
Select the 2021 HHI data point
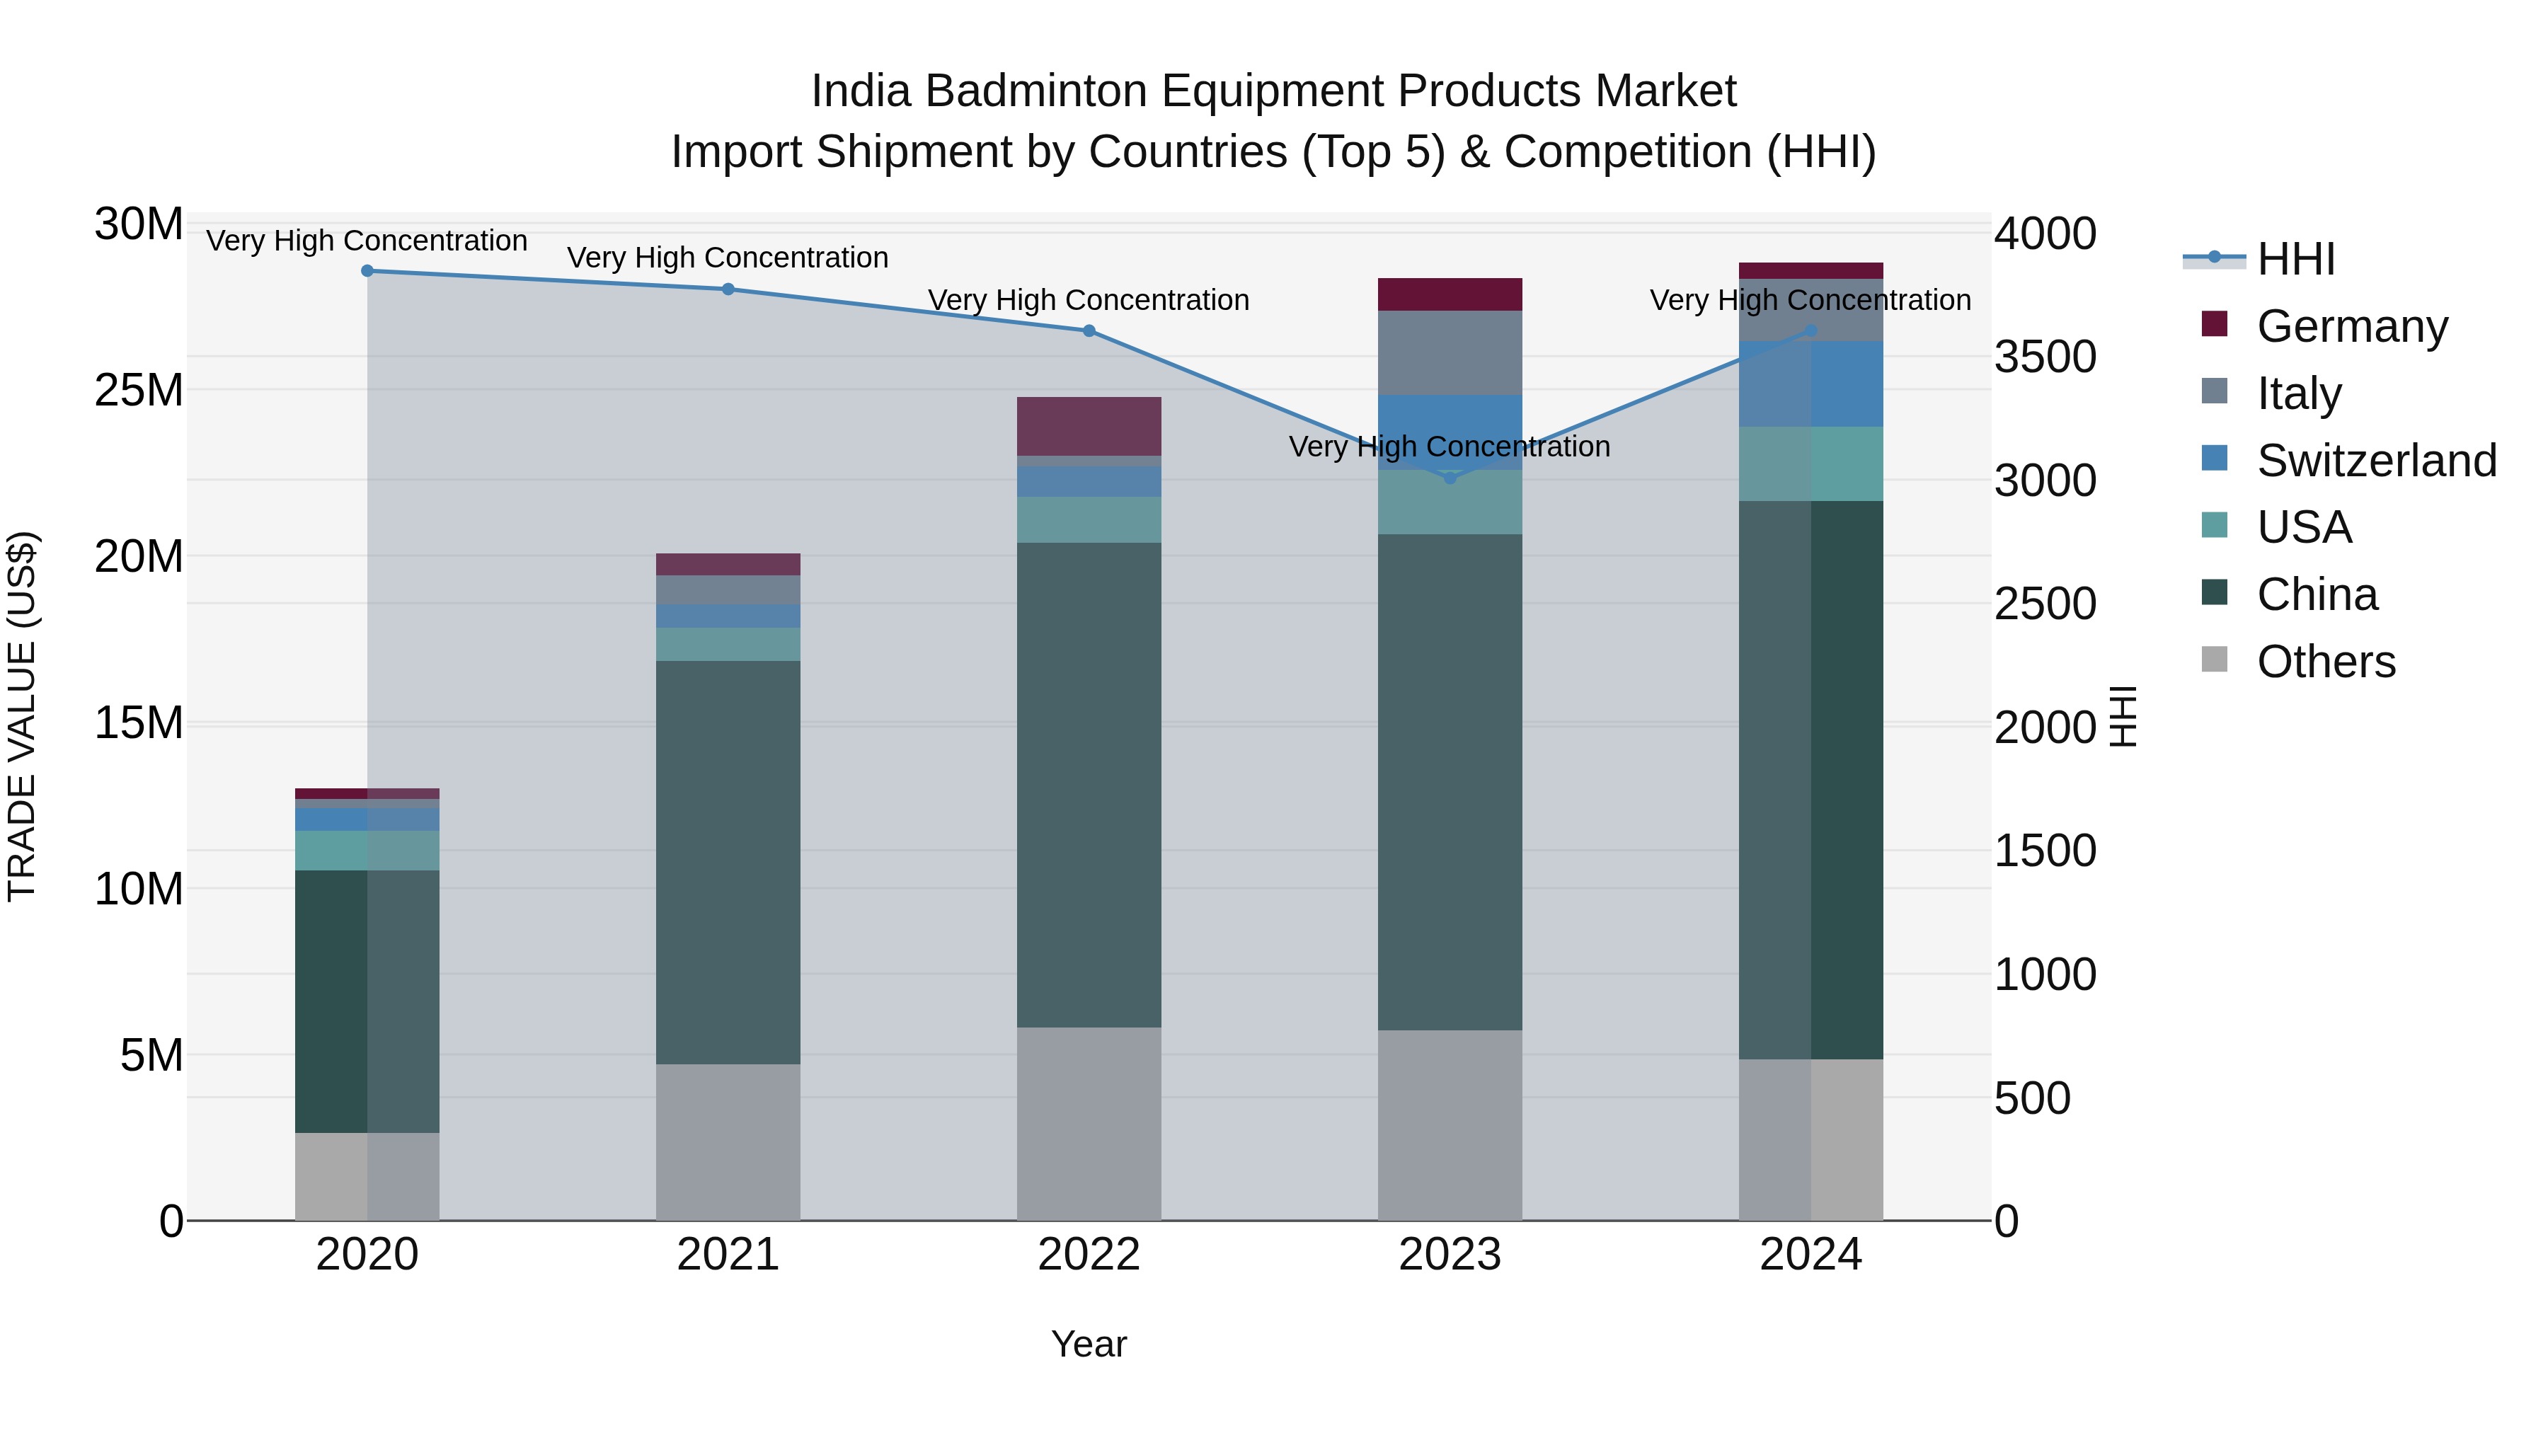(x=728, y=289)
